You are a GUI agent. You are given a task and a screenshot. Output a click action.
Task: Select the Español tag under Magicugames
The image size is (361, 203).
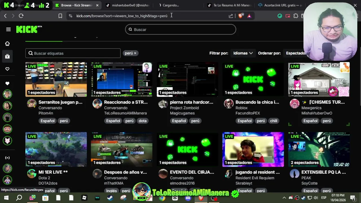pos(179,121)
